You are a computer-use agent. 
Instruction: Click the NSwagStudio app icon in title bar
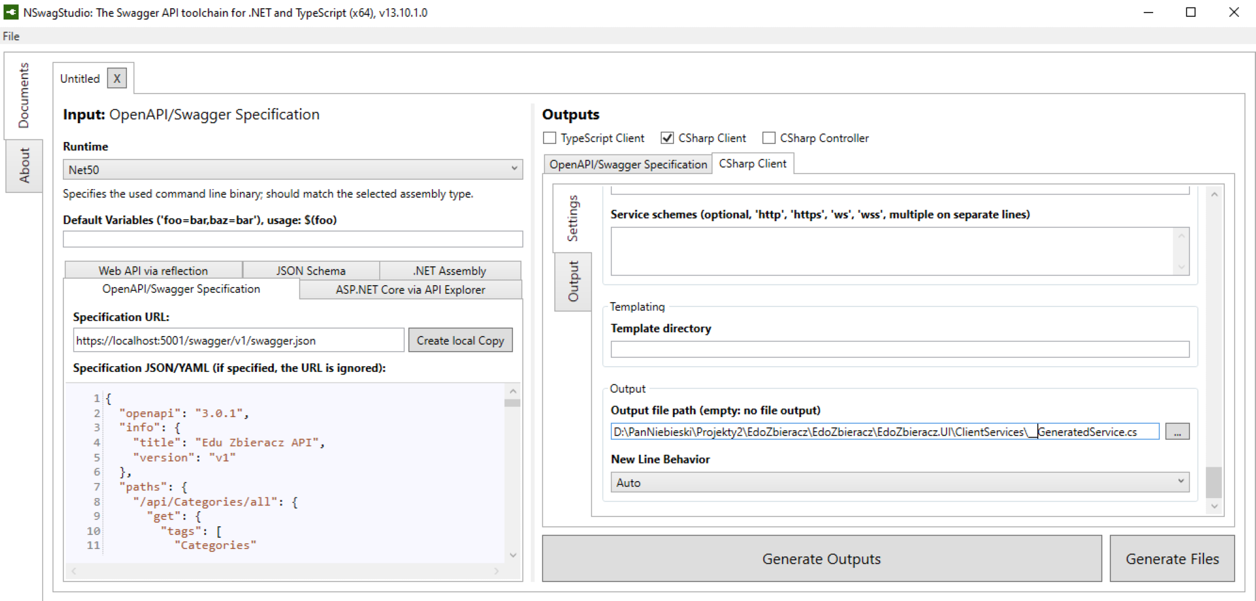click(11, 12)
